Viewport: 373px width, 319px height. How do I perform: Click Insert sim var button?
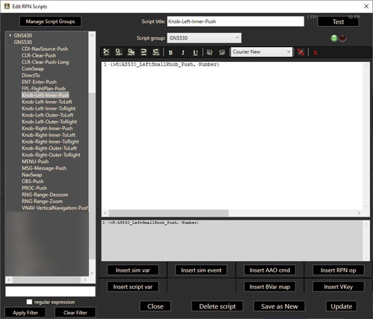tap(133, 270)
